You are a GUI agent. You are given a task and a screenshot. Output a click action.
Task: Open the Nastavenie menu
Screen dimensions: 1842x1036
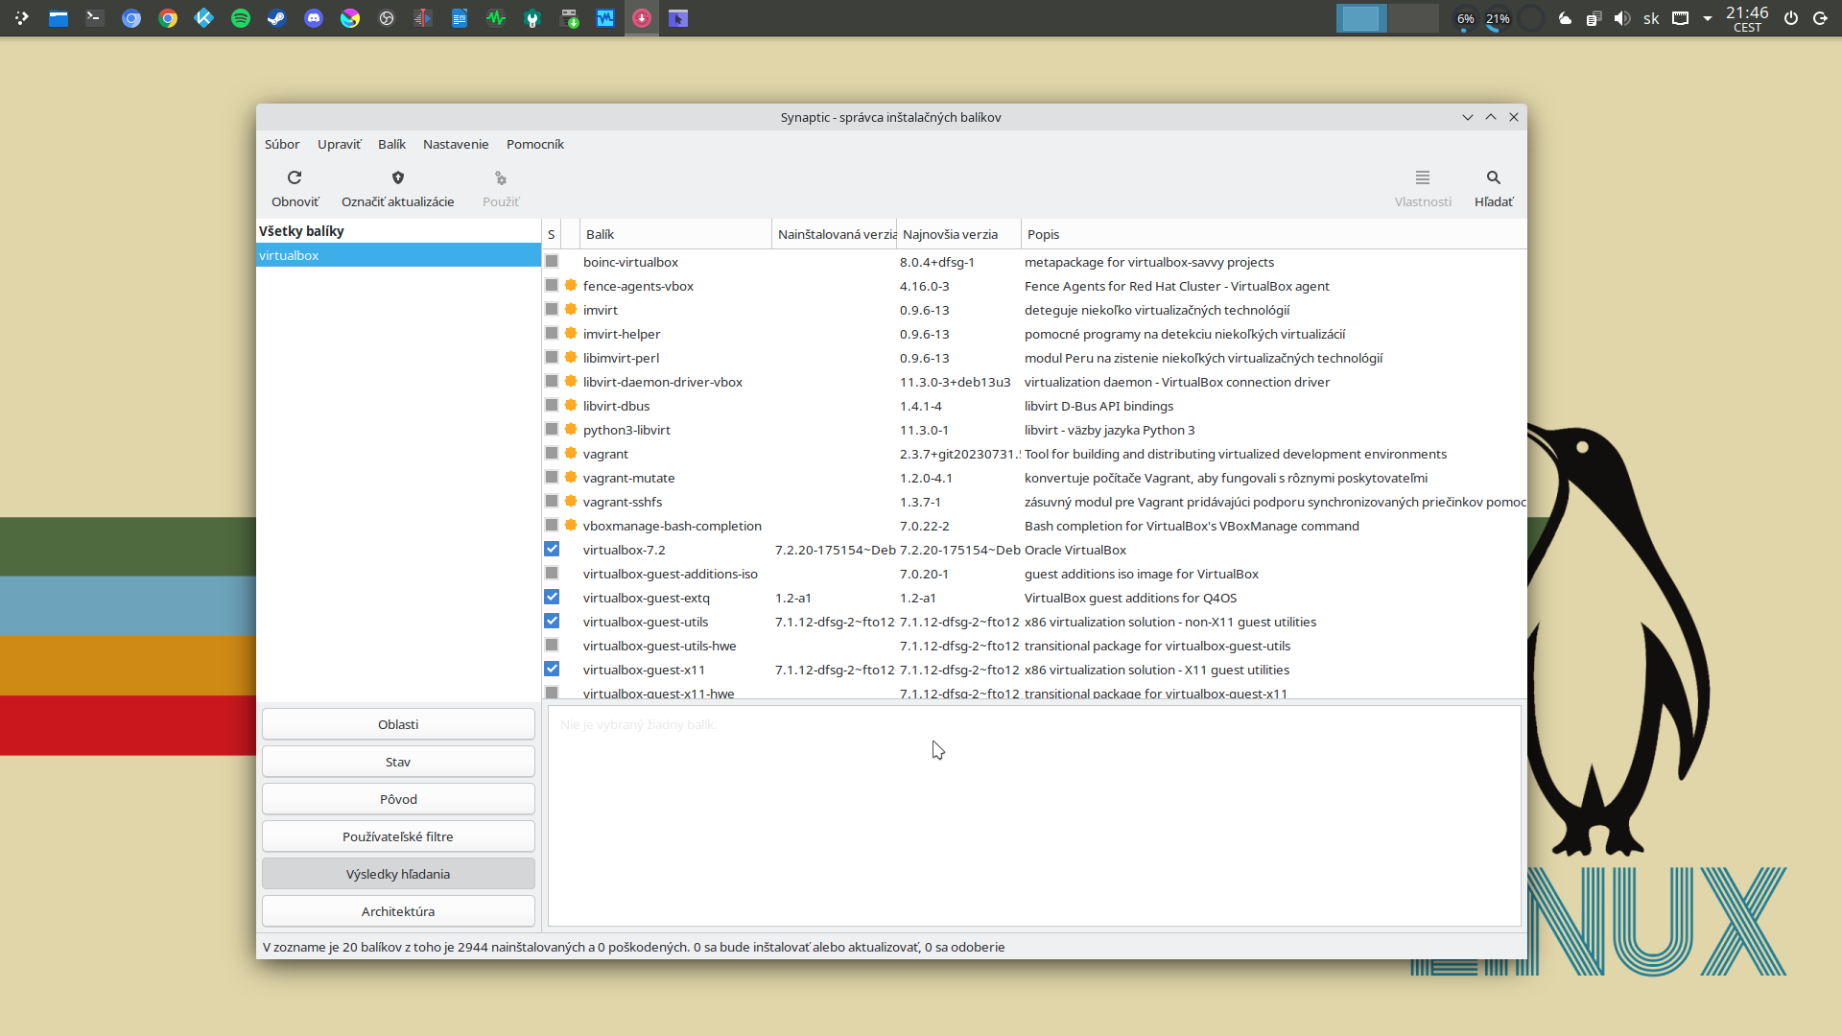pyautogui.click(x=456, y=144)
